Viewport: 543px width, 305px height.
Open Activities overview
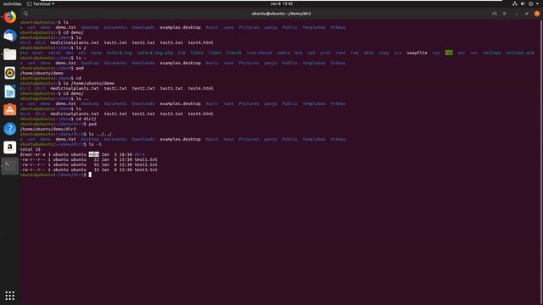click(12, 3)
